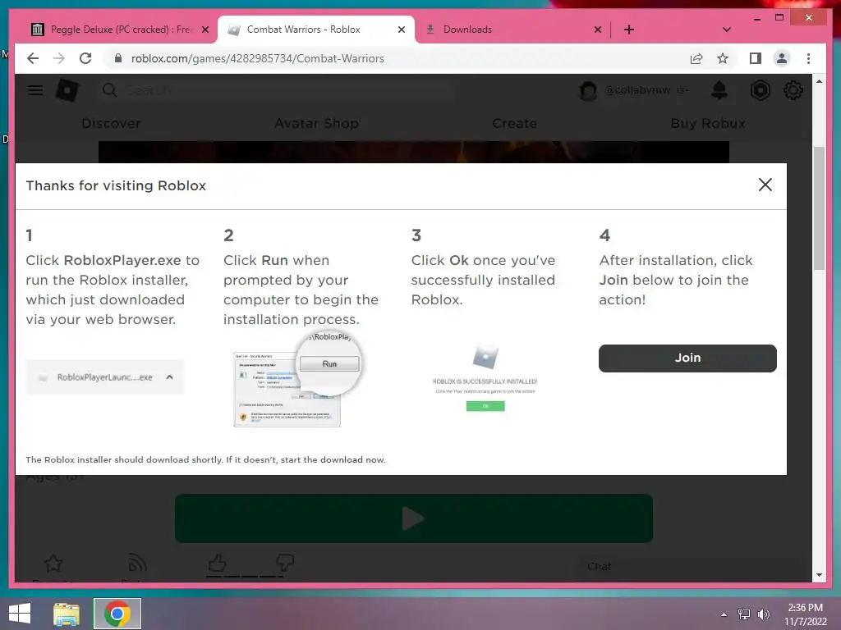Open a new browser tab
Viewport: 841px width, 630px height.
point(628,30)
